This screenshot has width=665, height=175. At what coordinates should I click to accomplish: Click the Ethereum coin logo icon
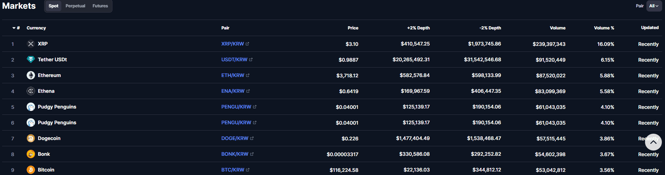31,75
